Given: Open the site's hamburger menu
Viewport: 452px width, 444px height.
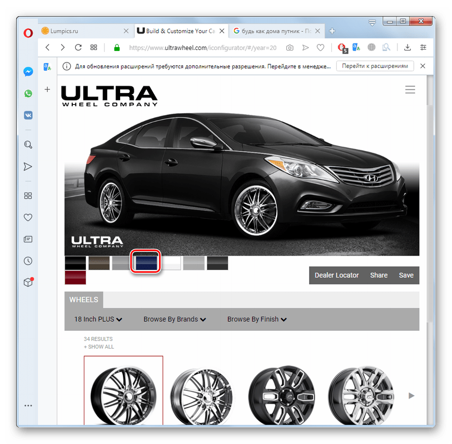Looking at the screenshot, I should coord(410,89).
